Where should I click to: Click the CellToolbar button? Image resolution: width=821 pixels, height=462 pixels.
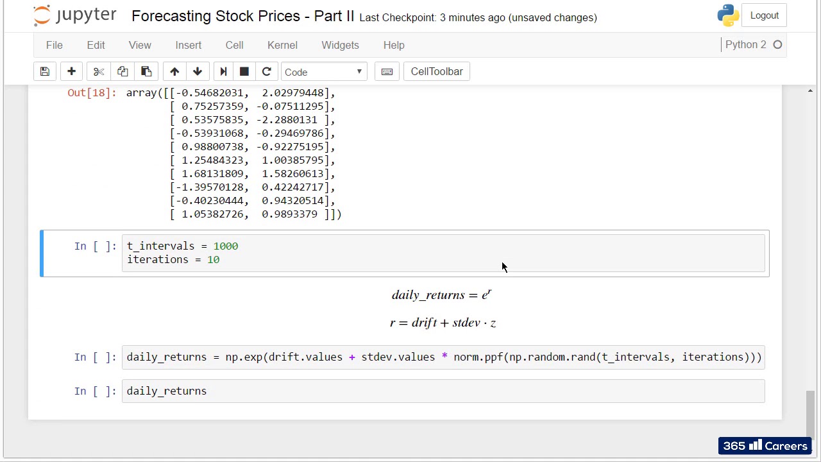[x=437, y=72]
